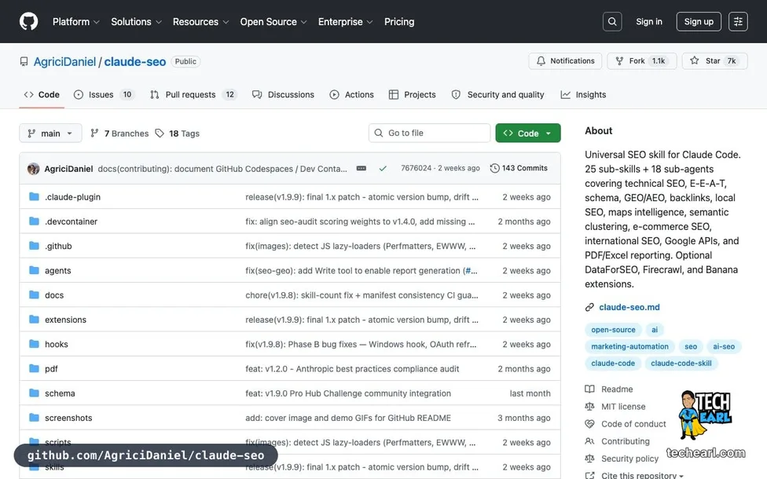
Task: Click the search magnifier icon in header
Action: (x=612, y=21)
